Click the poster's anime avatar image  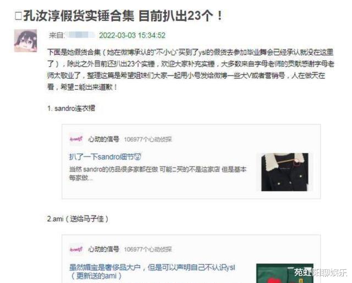(x=25, y=41)
